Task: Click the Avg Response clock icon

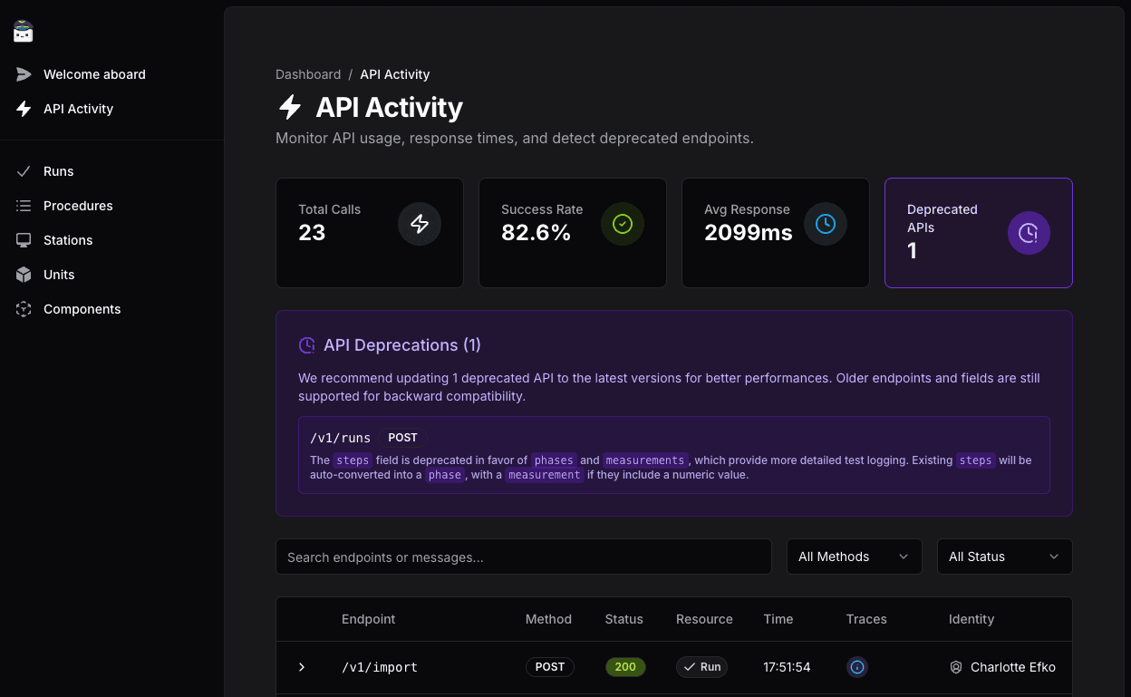Action: click(x=826, y=224)
